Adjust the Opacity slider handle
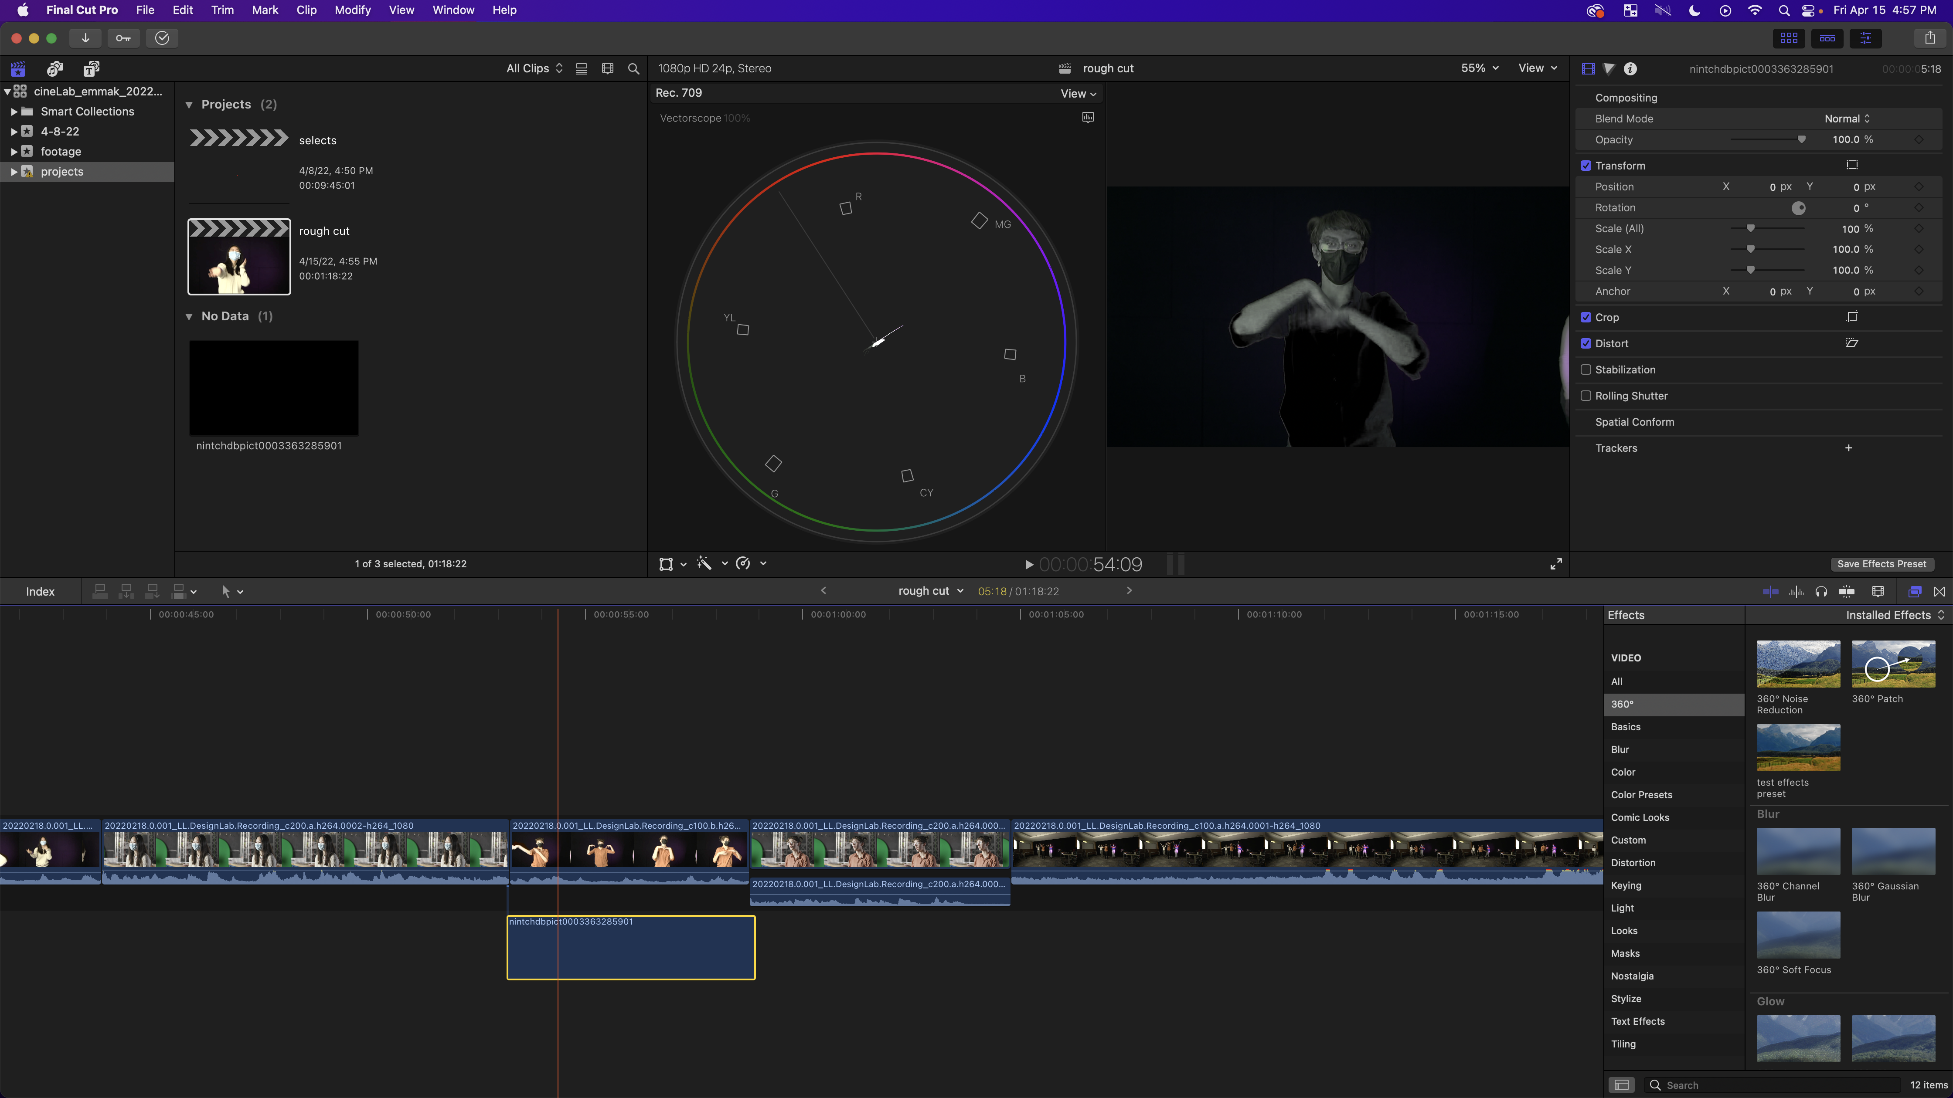 click(x=1801, y=139)
